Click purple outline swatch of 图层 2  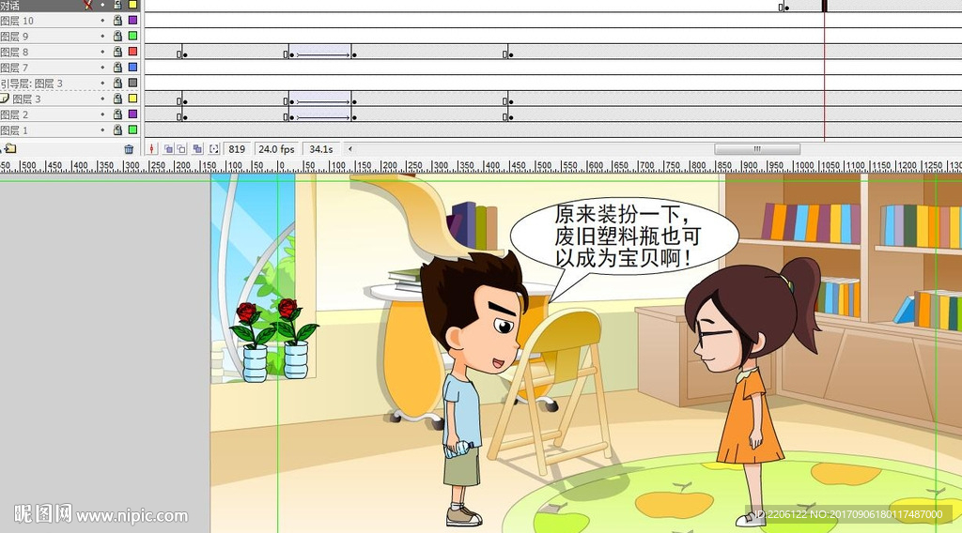point(132,114)
